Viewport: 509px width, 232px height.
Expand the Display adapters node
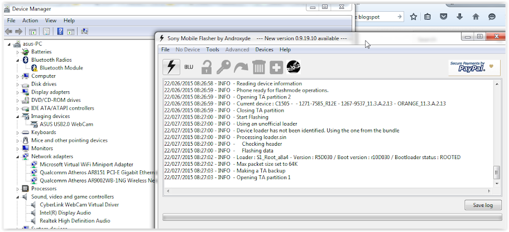pyautogui.click(x=18, y=92)
